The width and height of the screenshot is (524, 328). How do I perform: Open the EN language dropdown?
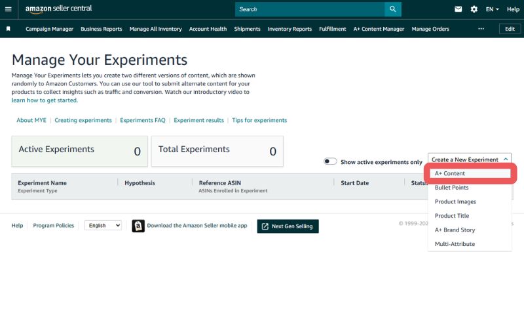(492, 9)
